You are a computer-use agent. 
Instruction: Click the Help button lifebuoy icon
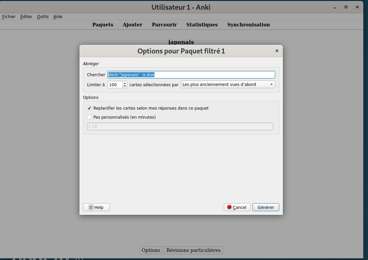click(x=91, y=207)
